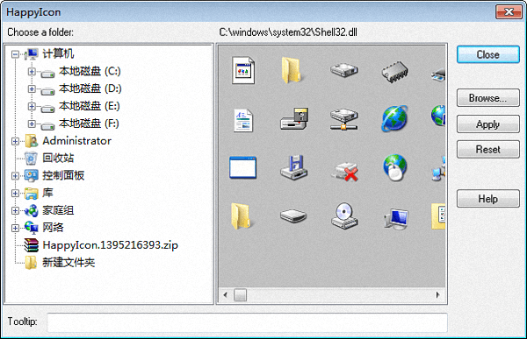Select the Administrator folder

[77, 141]
